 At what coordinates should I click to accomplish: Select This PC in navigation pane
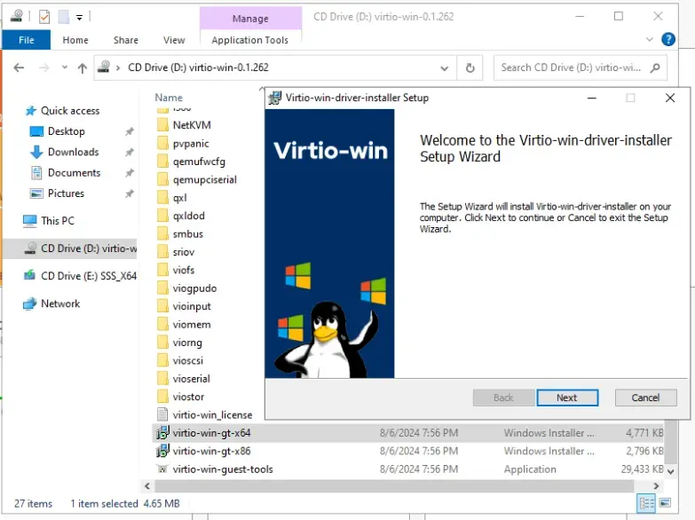tap(58, 221)
